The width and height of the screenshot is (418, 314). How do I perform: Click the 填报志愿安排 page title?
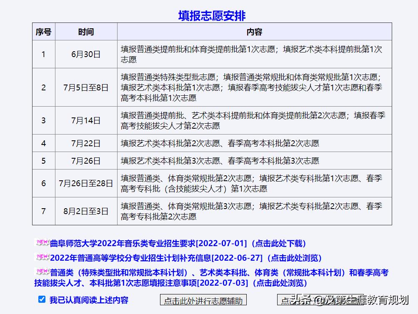212,14
